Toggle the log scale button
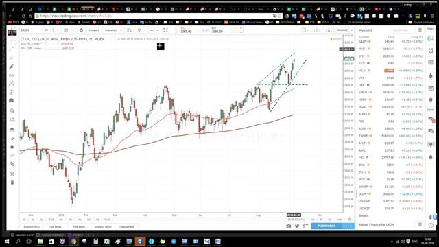The image size is (439, 247). pyautogui.click(x=329, y=220)
